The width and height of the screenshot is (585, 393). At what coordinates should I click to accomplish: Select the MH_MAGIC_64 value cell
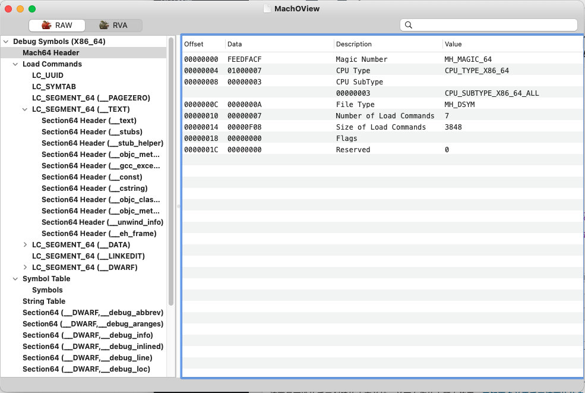pos(468,59)
